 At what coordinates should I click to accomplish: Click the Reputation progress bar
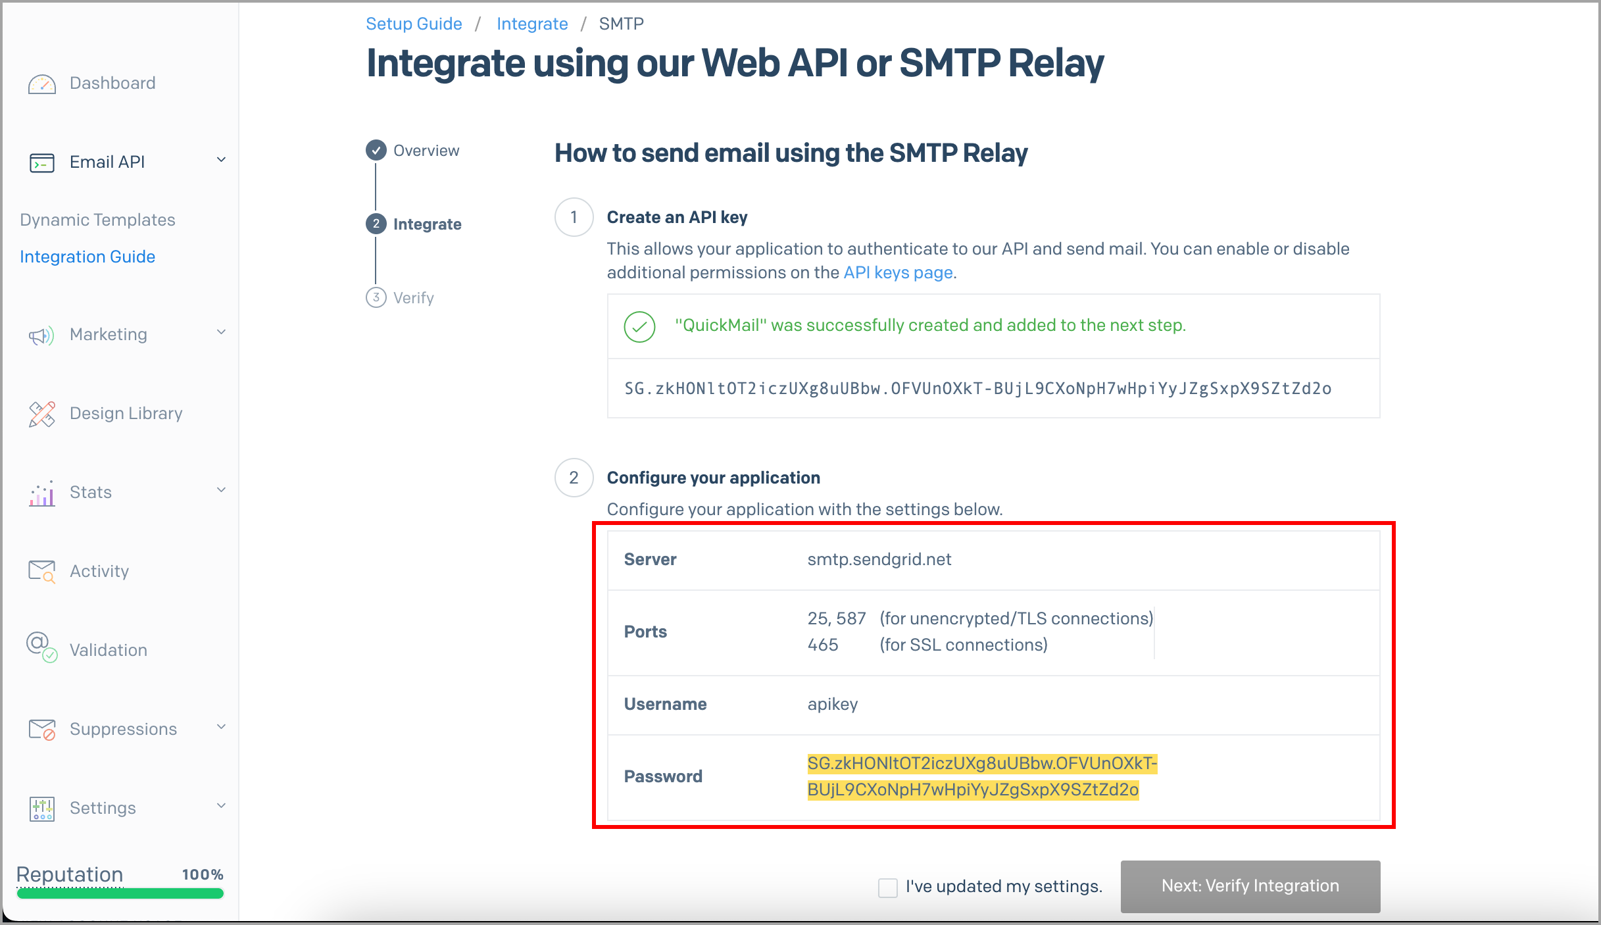(x=120, y=893)
